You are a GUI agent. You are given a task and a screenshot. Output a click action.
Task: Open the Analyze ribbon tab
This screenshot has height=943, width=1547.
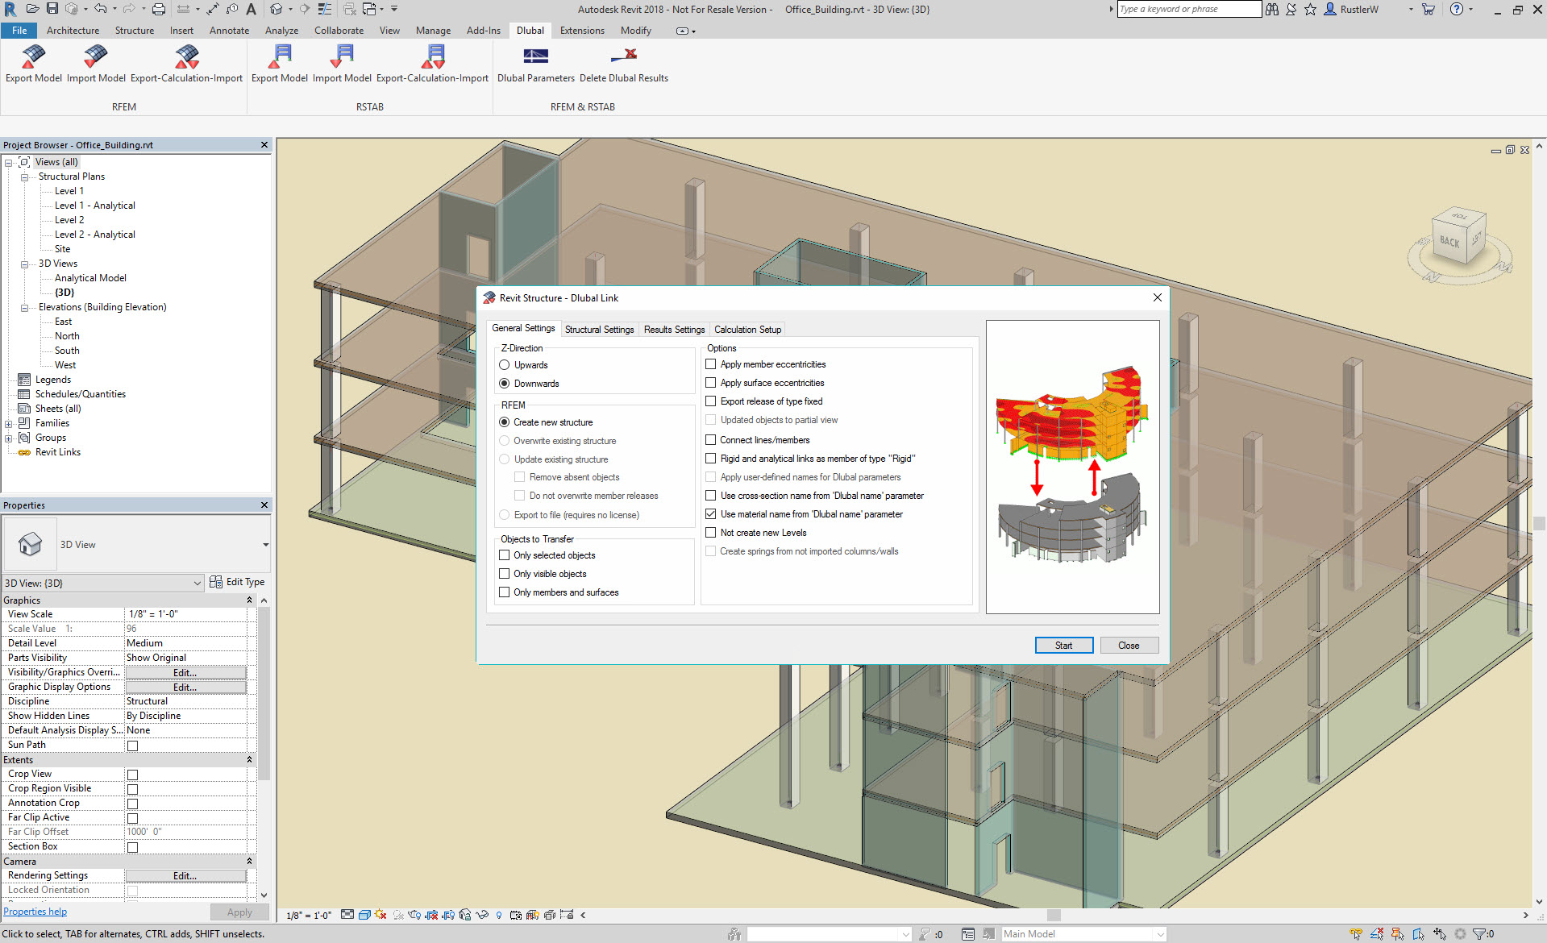coord(281,30)
